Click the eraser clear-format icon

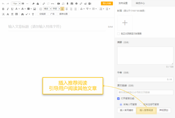click(x=33, y=3)
